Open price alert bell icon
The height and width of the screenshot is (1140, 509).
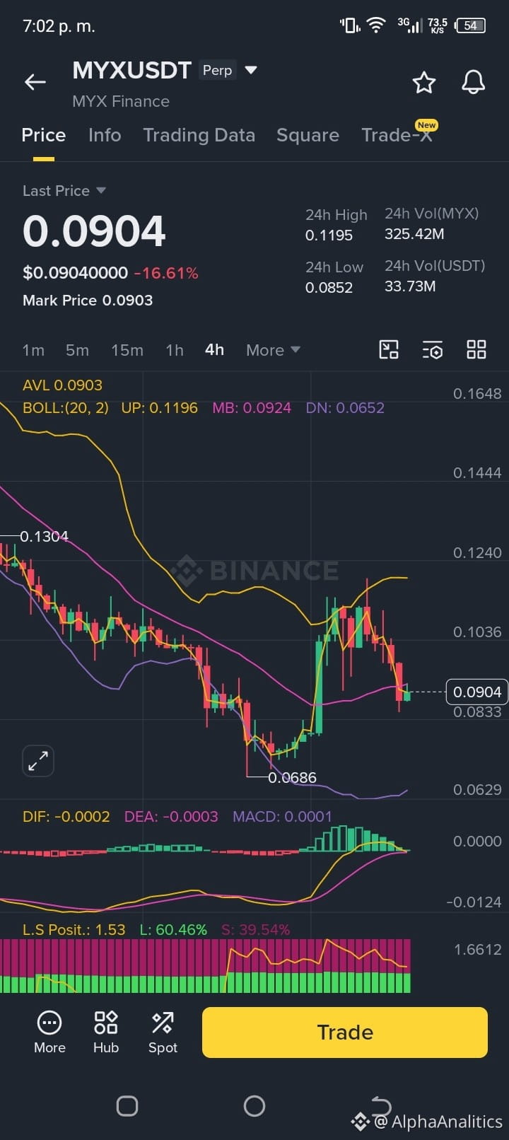point(473,83)
